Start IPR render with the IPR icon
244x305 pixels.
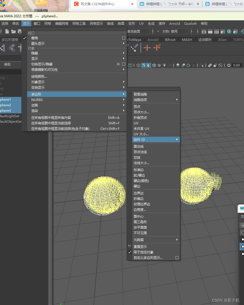point(216,31)
